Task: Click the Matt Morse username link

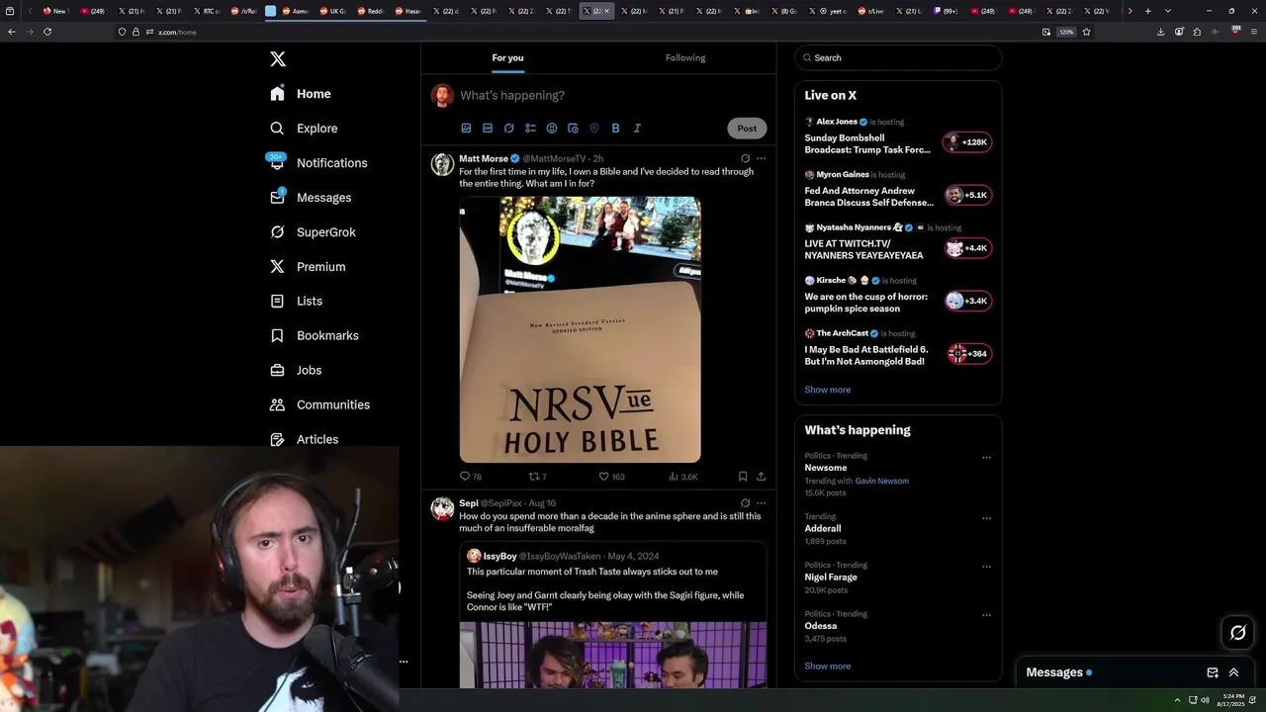Action: coord(484,158)
